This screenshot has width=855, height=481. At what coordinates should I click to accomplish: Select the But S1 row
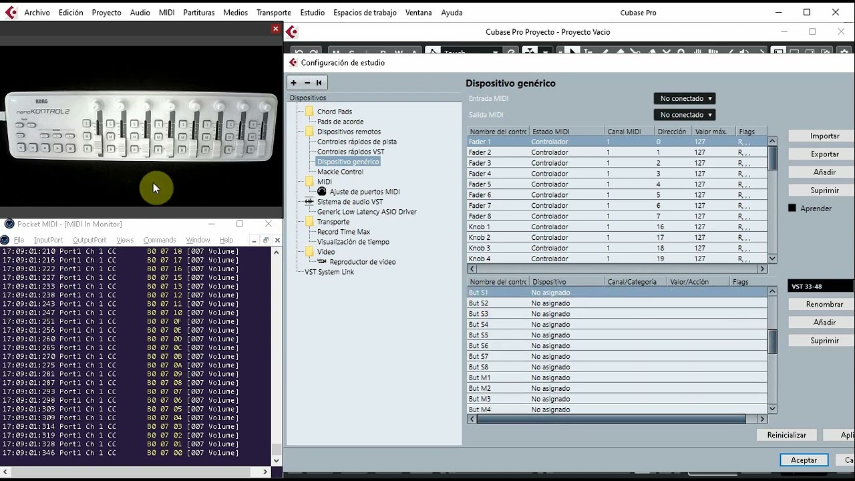click(x=617, y=293)
